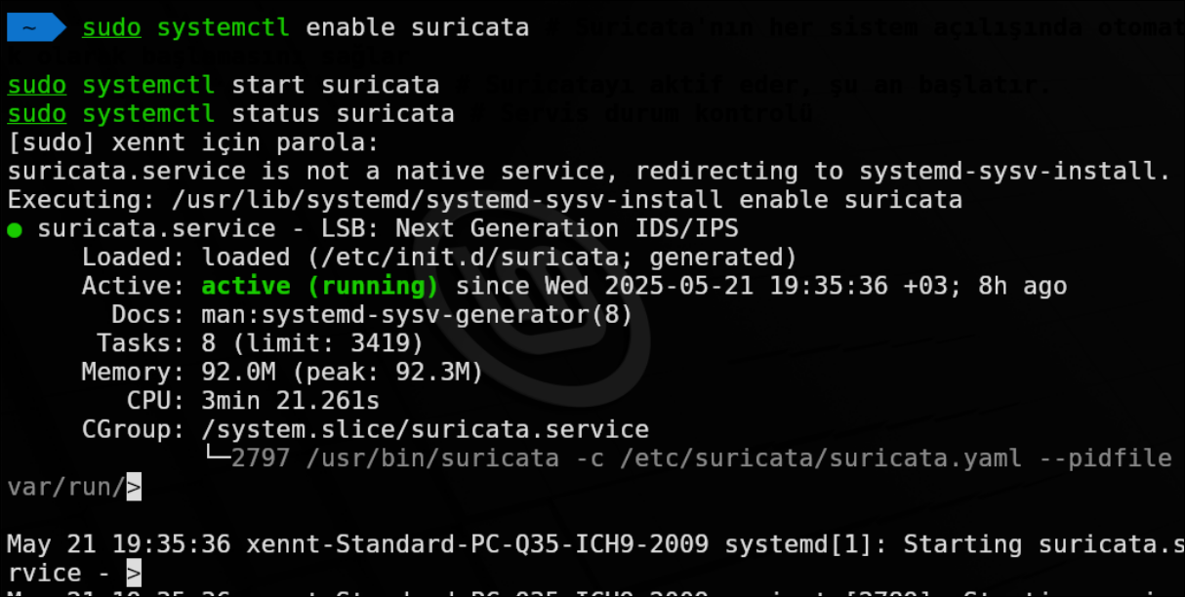Click the man:systemd-sysv-generator(8) docs reference
1185x597 pixels.
(x=417, y=315)
